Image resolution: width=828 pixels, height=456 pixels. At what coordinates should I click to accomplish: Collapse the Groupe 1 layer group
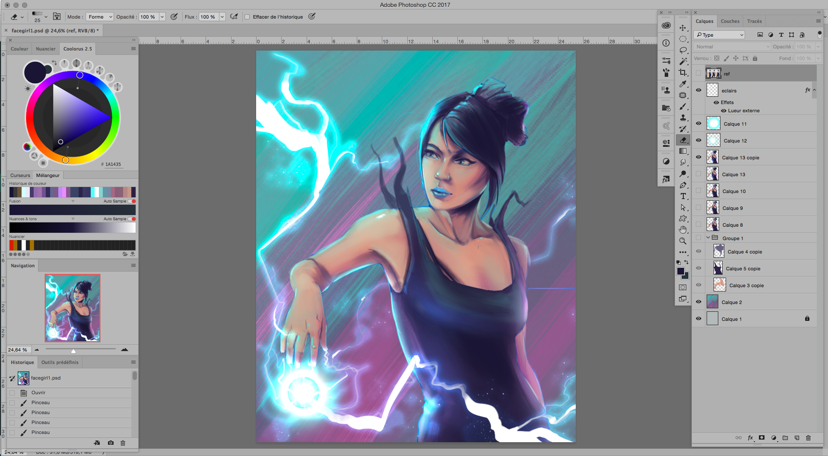pos(708,238)
